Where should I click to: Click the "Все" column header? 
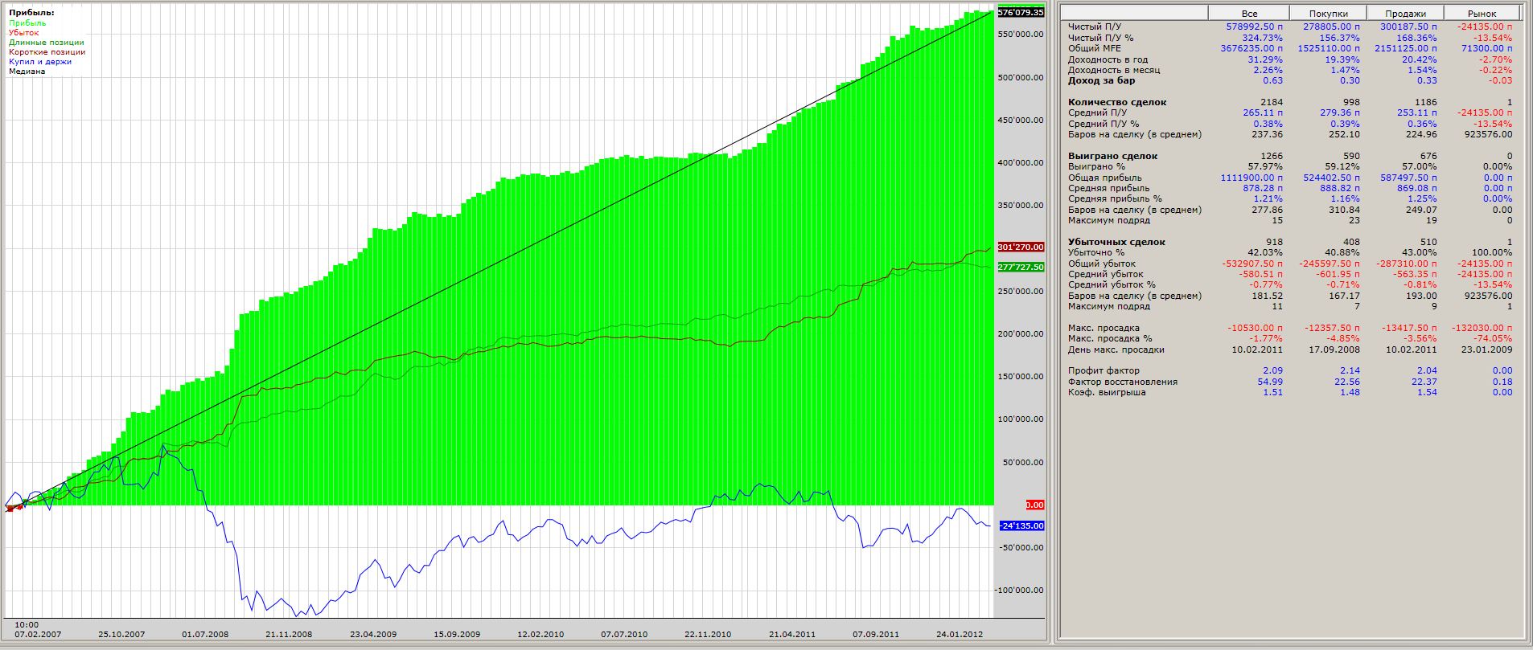coord(1249,13)
